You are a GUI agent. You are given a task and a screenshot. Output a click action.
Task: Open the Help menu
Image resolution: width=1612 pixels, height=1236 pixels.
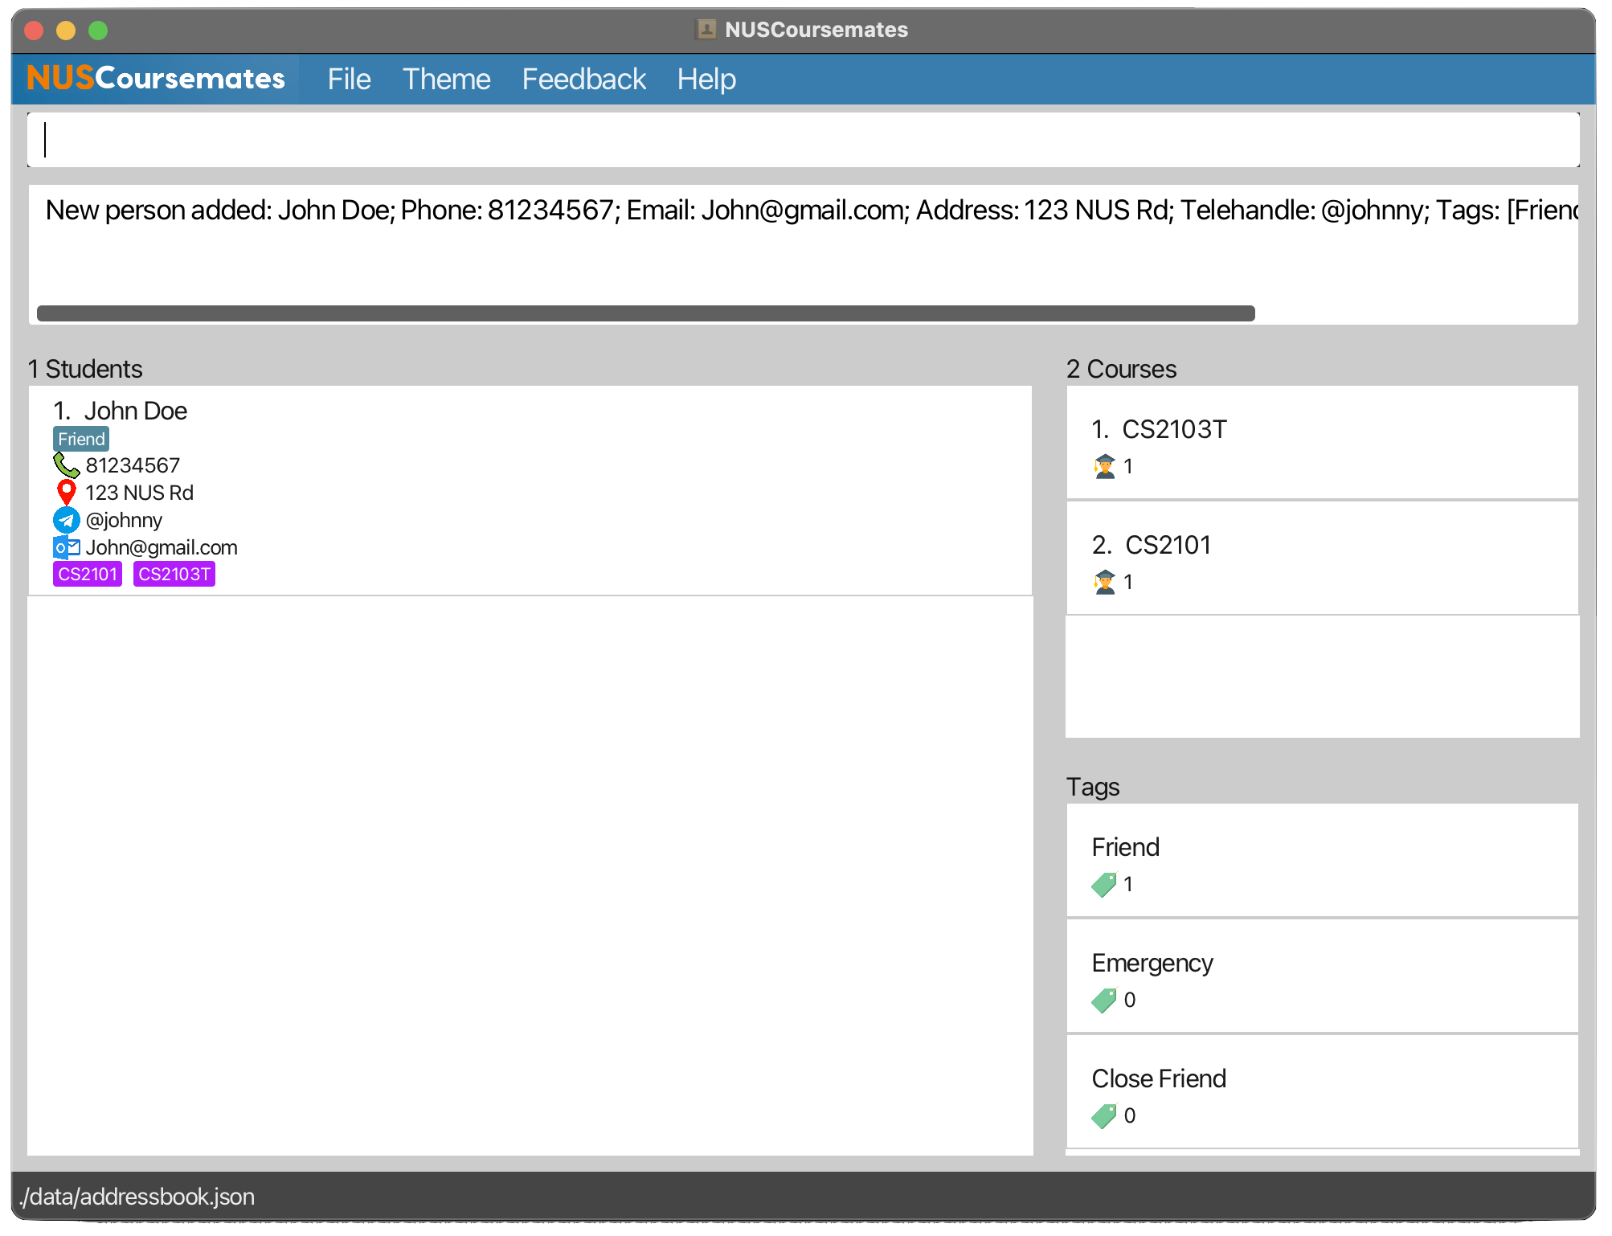(x=706, y=80)
